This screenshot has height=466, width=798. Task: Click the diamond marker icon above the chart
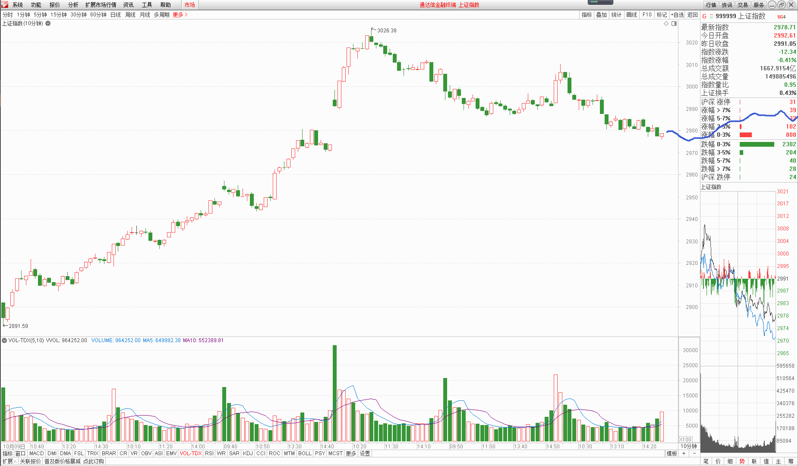click(x=666, y=24)
